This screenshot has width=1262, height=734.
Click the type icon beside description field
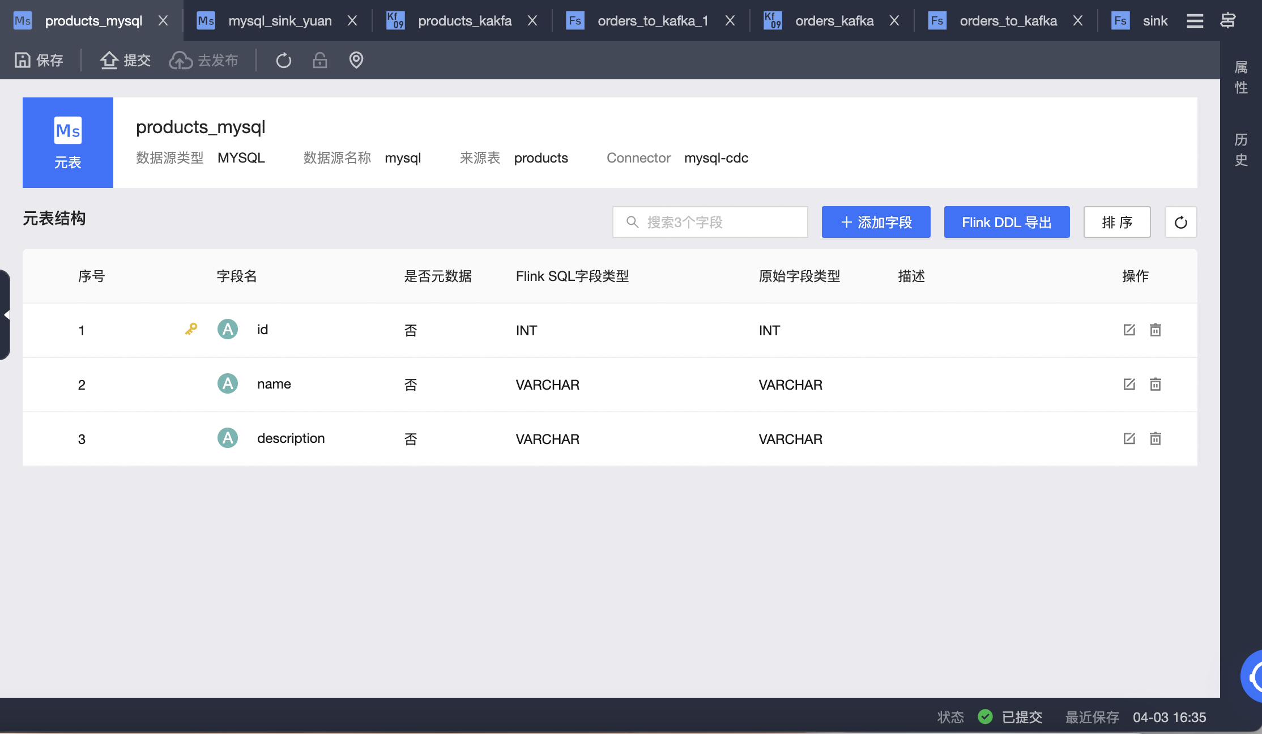pos(228,438)
